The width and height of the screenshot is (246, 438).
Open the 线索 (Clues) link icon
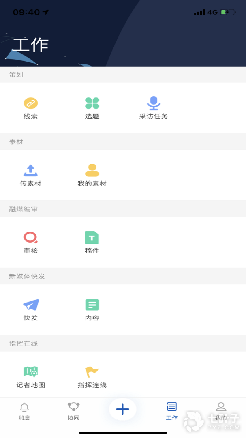click(30, 103)
